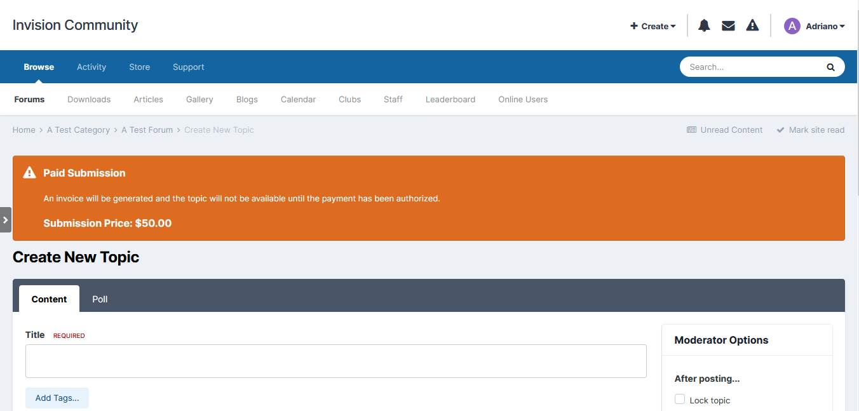
Task: Click the After posting... label
Action: [x=707, y=379]
